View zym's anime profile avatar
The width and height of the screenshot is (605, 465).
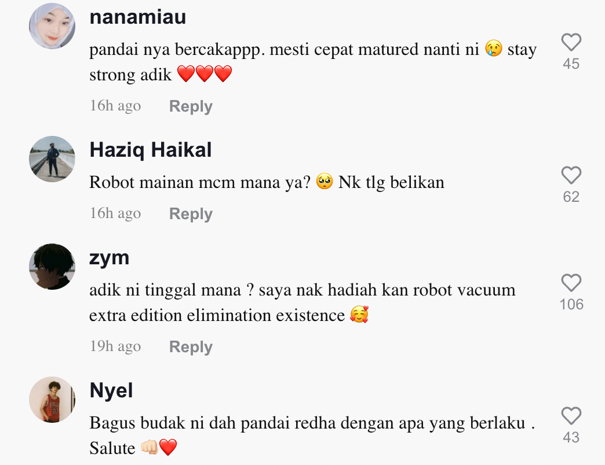(52, 267)
